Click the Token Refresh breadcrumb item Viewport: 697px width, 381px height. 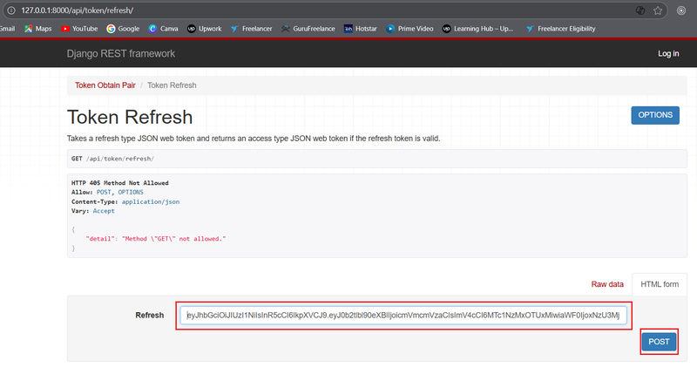click(172, 85)
